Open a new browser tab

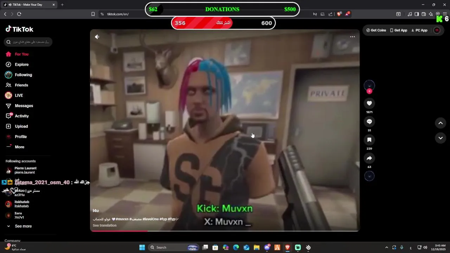62,5
